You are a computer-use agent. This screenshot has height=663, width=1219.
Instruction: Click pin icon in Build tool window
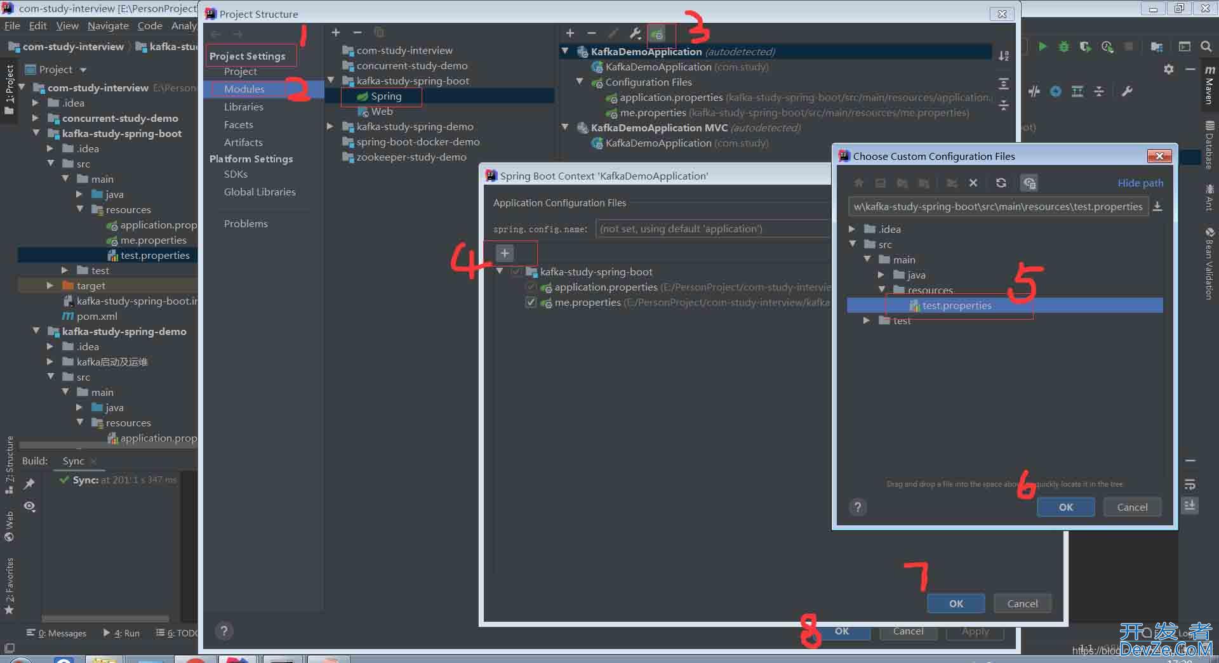[x=29, y=484]
